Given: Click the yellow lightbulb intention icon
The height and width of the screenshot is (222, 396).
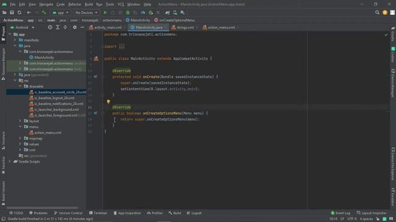Looking at the screenshot, I should pos(108,102).
